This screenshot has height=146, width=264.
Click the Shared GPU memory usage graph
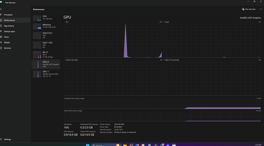pyautogui.click(x=162, y=117)
